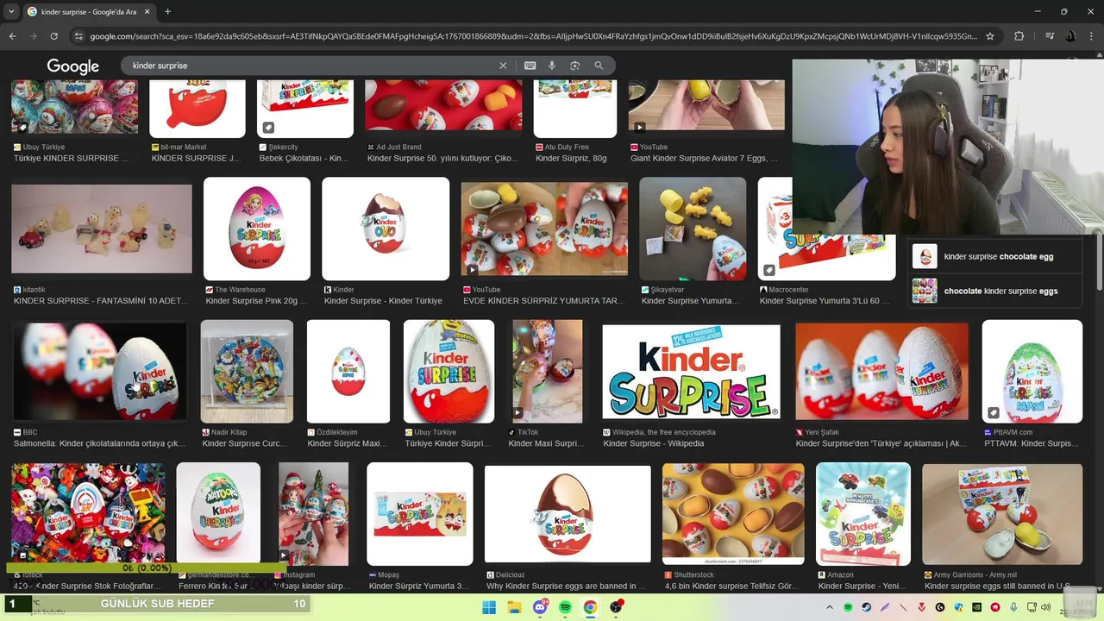Open Spotify from the taskbar
This screenshot has height=621, width=1104.
tap(565, 607)
